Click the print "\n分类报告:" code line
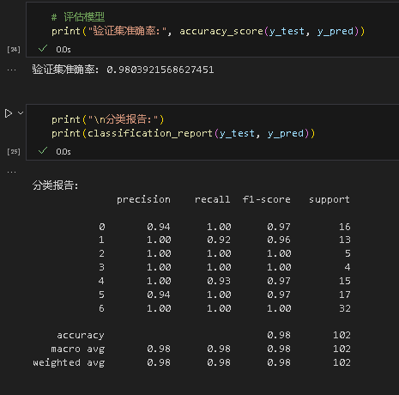The height and width of the screenshot is (395, 399). (x=108, y=119)
